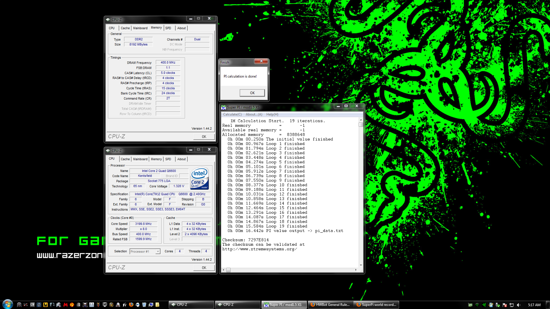Click Super PI horizontal scrollbar left arrow
550x309 pixels.
[223, 270]
